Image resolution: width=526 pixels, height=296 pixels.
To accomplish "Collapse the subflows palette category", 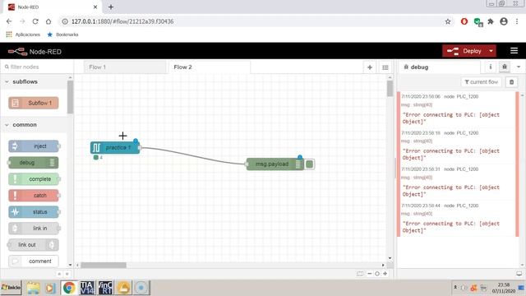I will point(34,81).
